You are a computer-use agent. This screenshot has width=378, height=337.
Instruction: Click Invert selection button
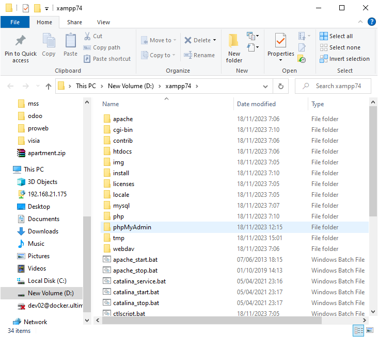click(x=344, y=59)
